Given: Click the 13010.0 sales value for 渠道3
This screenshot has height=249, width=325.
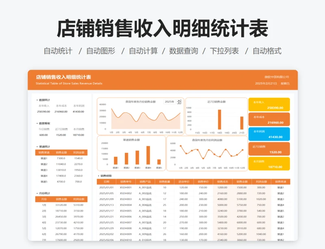Looking at the screenshot, I should tap(61, 170).
